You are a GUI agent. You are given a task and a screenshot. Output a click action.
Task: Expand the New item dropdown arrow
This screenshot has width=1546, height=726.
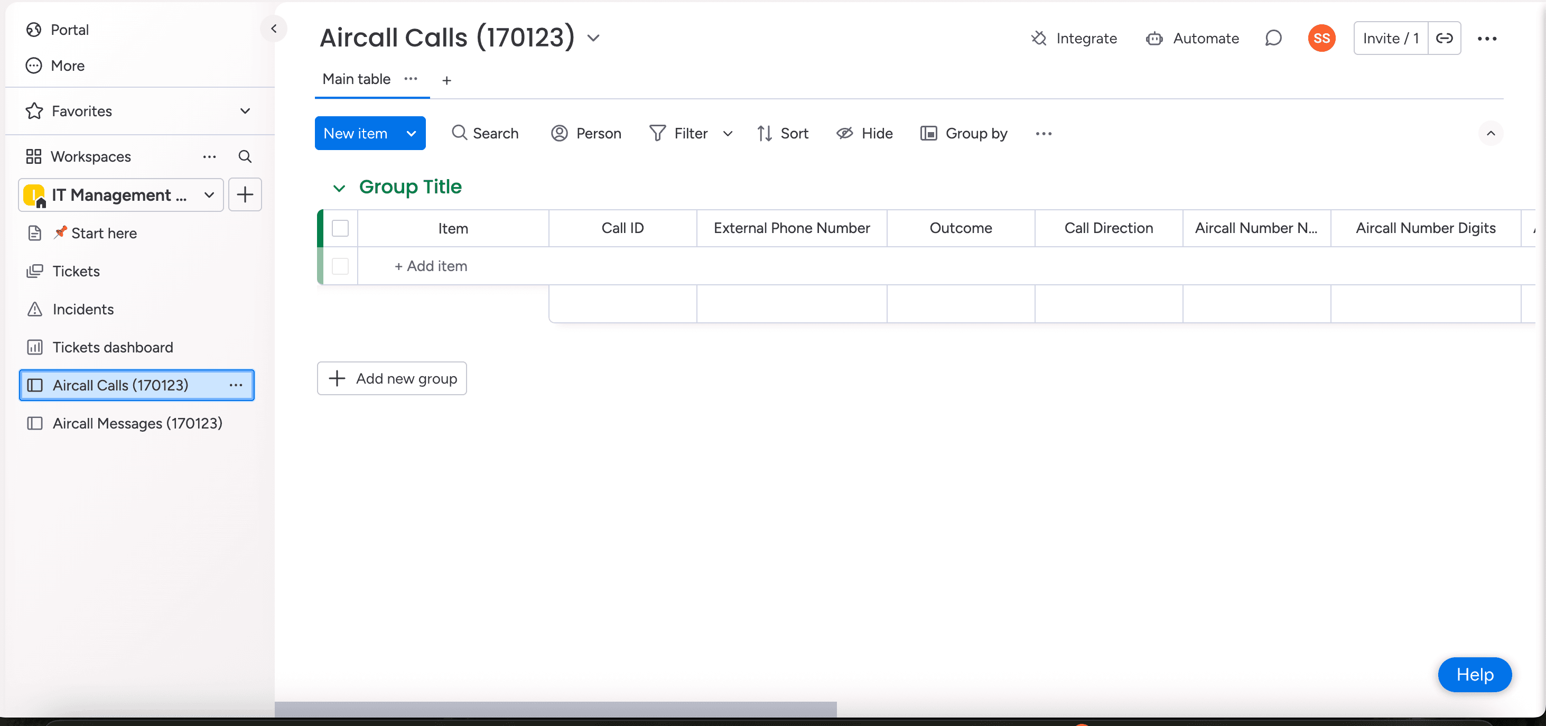411,133
